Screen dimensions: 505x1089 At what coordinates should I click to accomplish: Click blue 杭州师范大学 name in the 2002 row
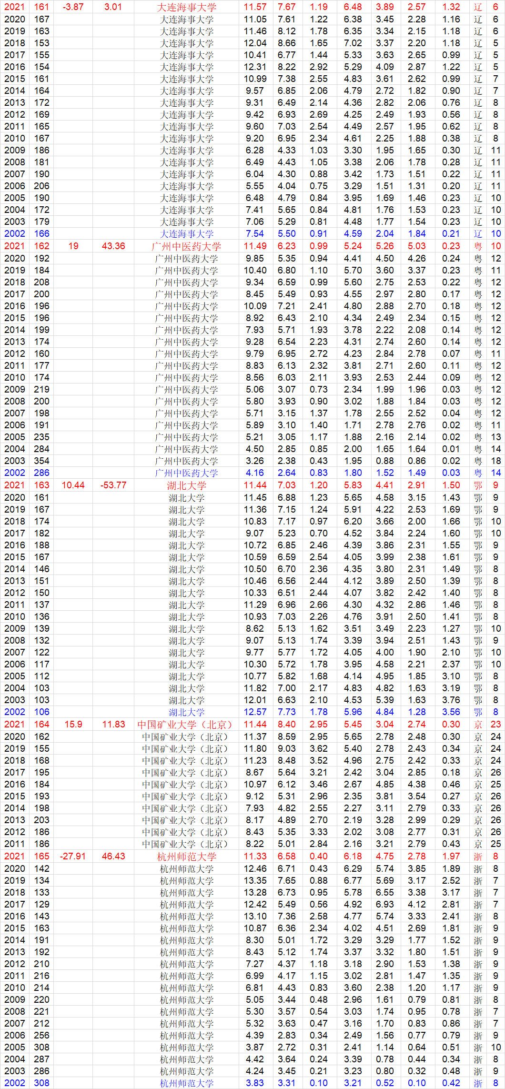(186, 1083)
